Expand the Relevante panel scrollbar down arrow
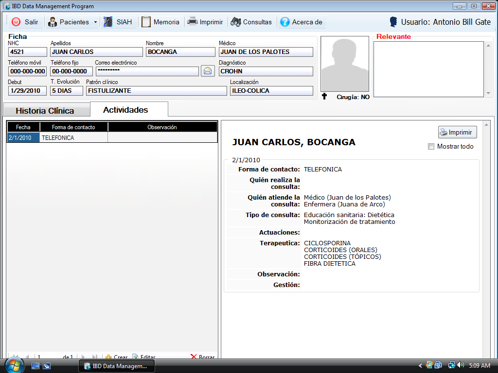This screenshot has height=373, width=498. click(489, 93)
